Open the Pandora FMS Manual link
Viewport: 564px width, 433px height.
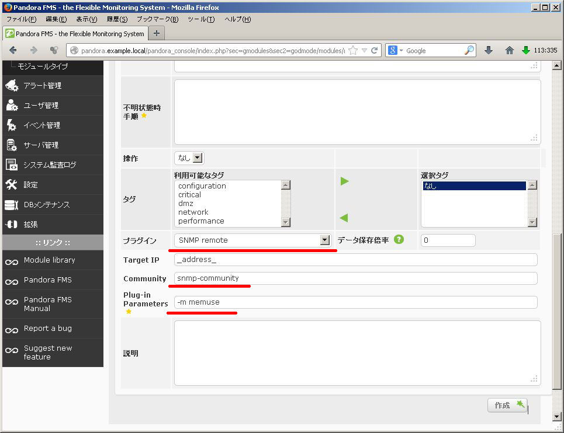[x=48, y=304]
